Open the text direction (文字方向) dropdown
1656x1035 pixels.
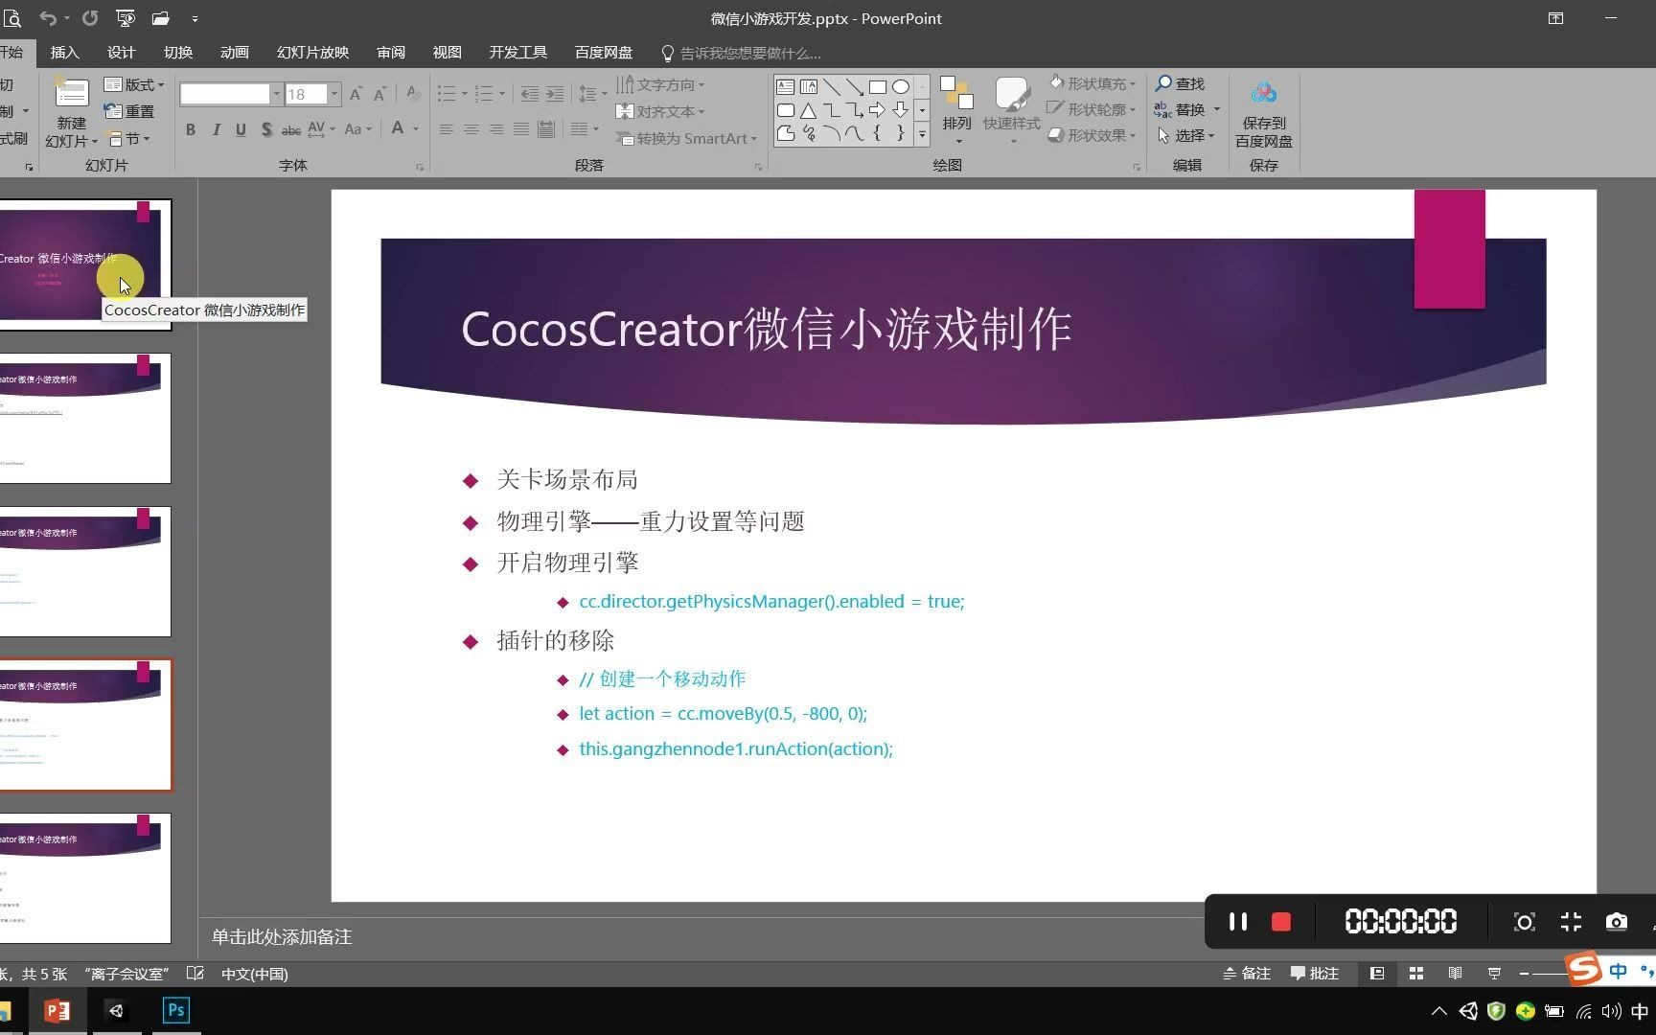[x=660, y=85]
